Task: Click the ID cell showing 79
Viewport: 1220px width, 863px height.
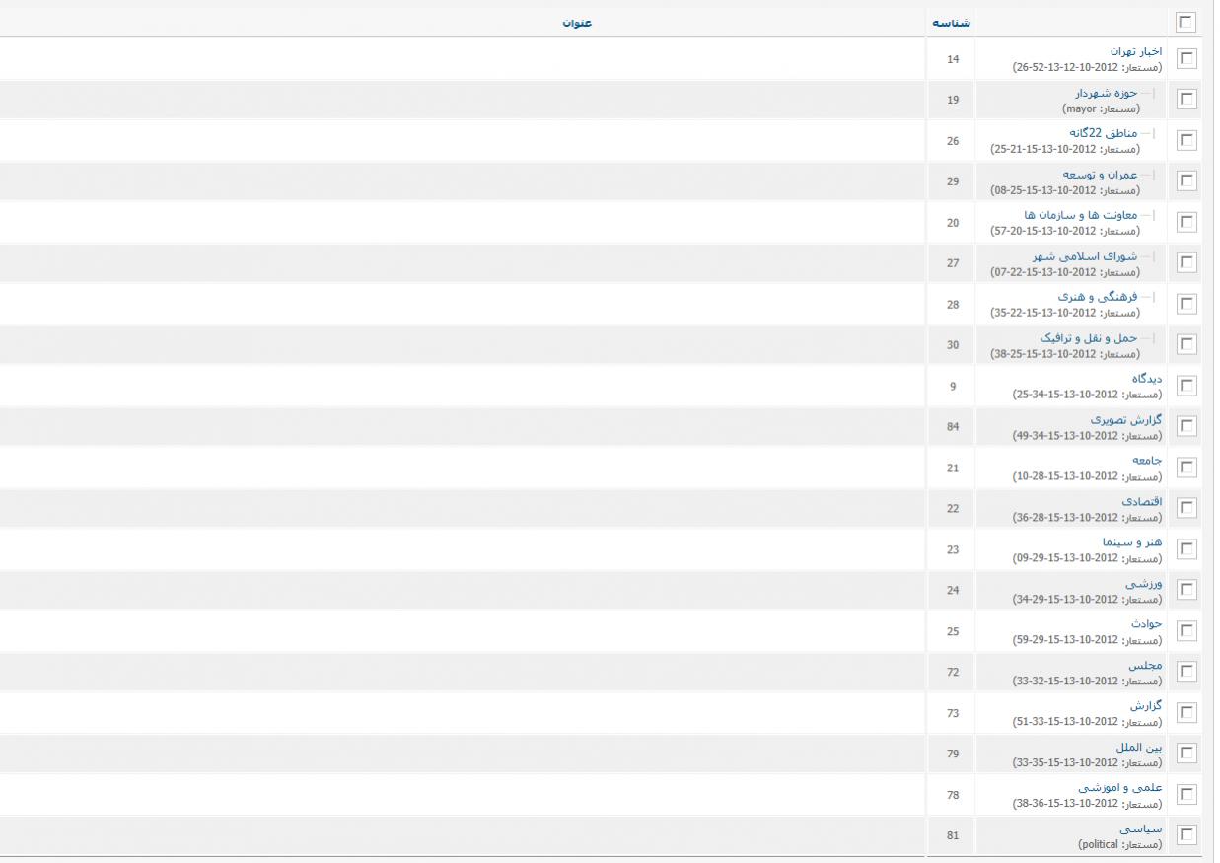Action: pos(953,755)
